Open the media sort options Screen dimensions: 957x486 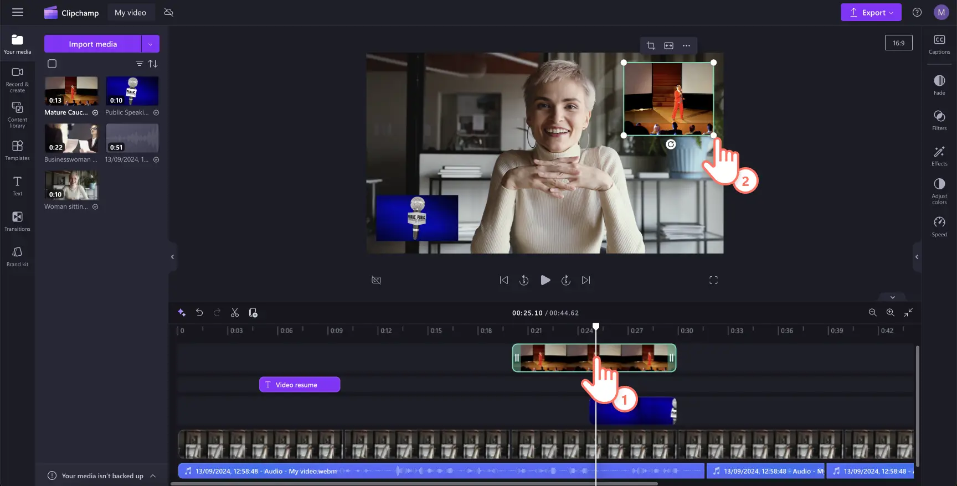coord(153,64)
